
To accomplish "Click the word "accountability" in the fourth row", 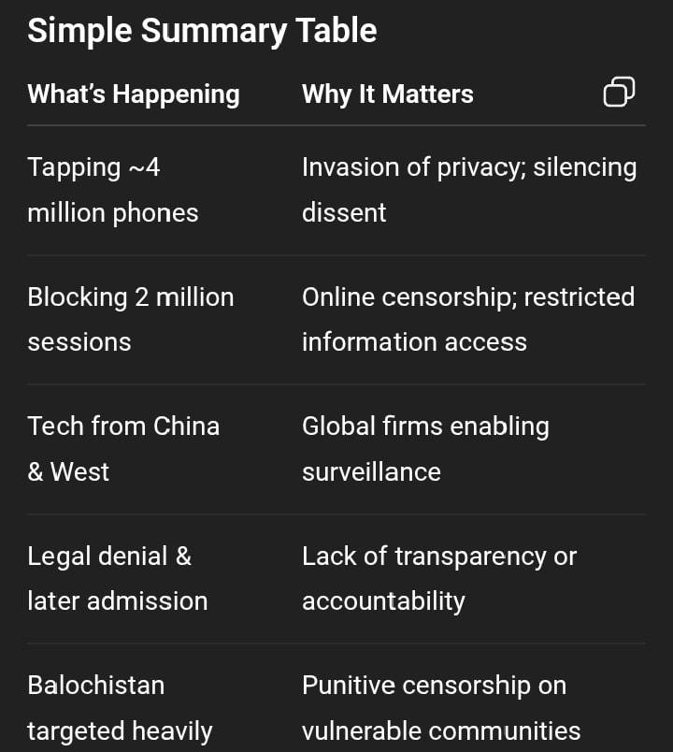I will [383, 600].
